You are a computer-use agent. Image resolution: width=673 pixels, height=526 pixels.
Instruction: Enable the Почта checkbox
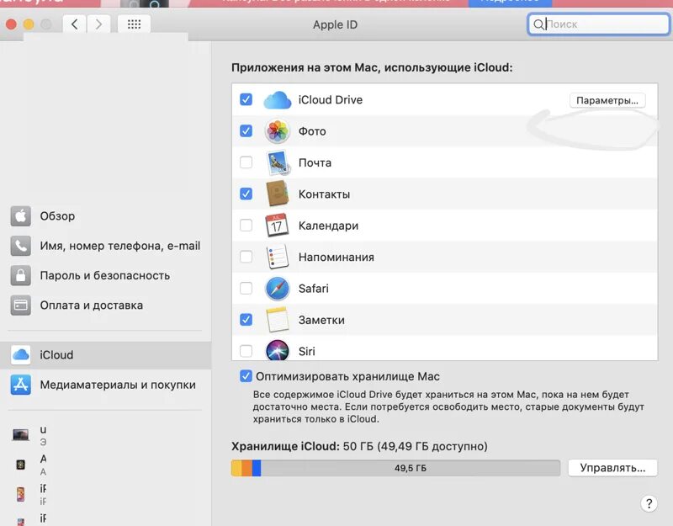(x=246, y=162)
